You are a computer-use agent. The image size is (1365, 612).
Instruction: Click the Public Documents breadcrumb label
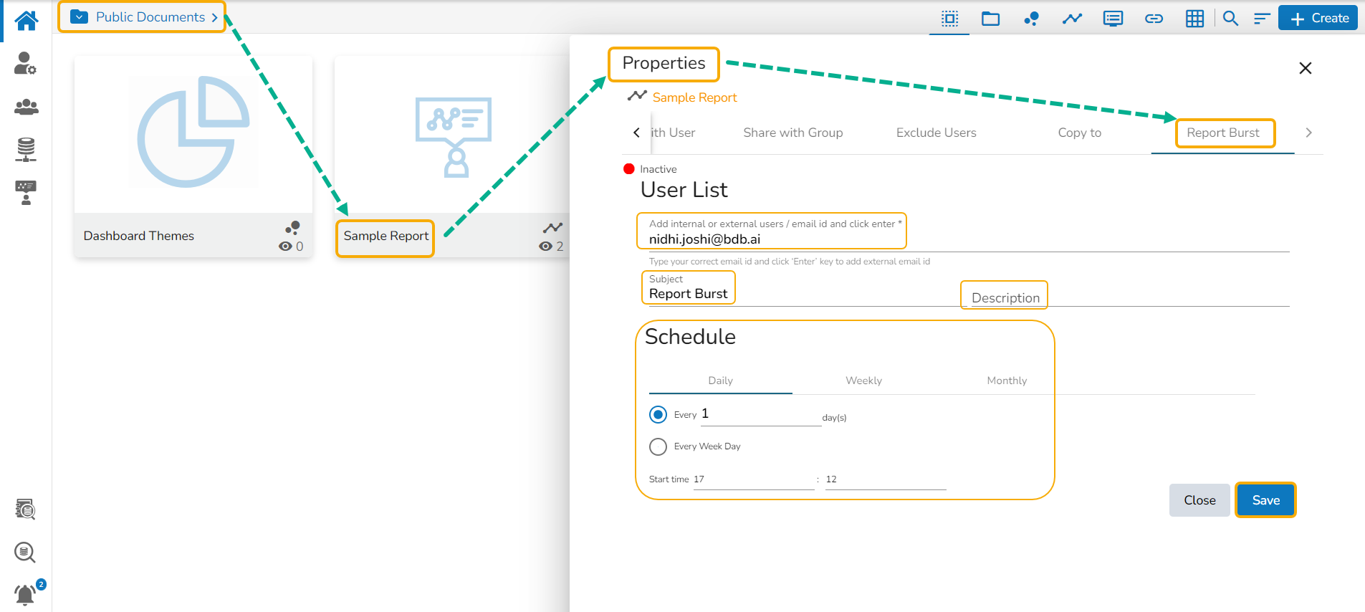pos(150,17)
